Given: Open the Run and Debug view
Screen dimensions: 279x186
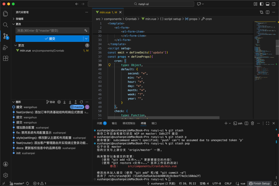Looking at the screenshot, I should (5, 48).
